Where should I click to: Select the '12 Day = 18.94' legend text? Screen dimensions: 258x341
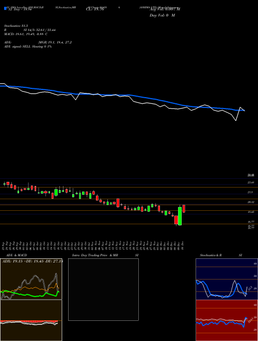(x=20, y=10)
